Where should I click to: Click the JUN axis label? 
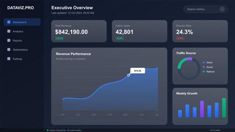point(141,115)
